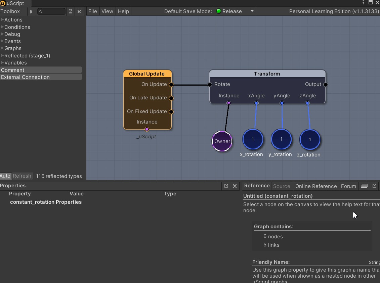Image resolution: width=380 pixels, height=283 pixels.
Task: Pop out the Reference panel
Action: pyautogui.click(x=374, y=186)
